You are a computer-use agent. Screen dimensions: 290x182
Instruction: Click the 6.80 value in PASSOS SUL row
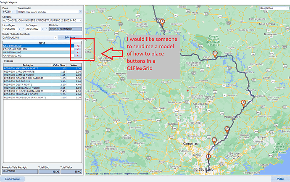74,82
